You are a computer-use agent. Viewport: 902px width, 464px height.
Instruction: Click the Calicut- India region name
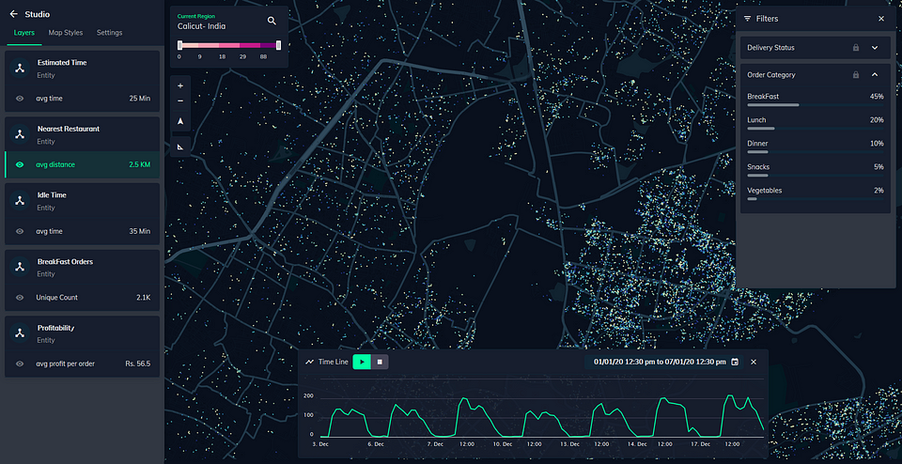(201, 26)
